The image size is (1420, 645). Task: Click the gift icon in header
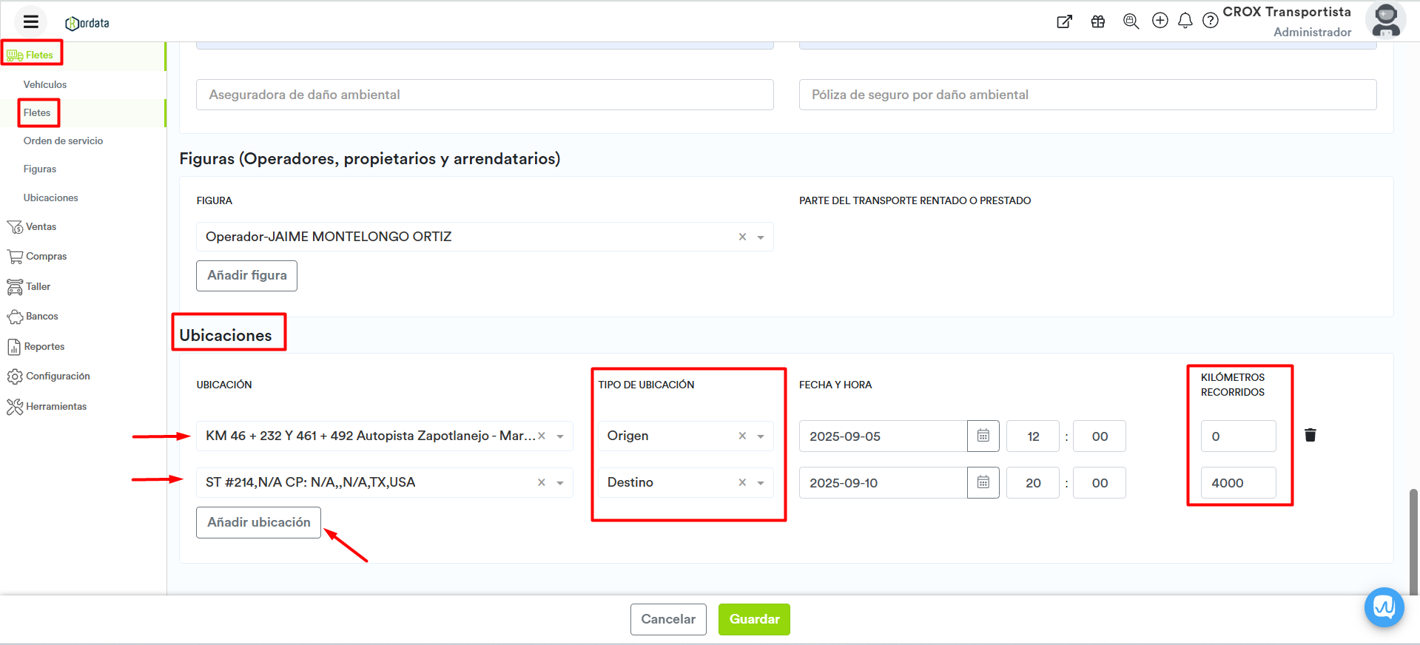(1098, 21)
